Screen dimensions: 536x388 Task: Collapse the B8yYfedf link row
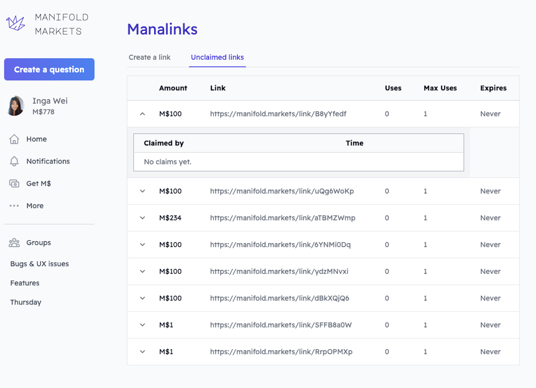pyautogui.click(x=143, y=114)
